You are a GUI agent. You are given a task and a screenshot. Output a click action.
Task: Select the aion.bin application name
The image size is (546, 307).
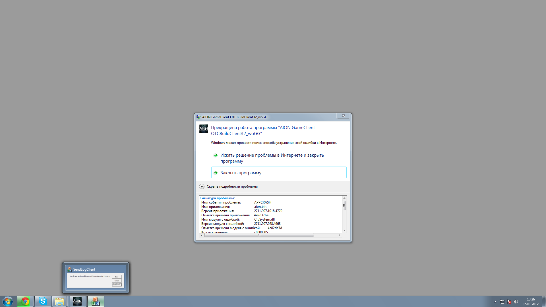click(260, 207)
